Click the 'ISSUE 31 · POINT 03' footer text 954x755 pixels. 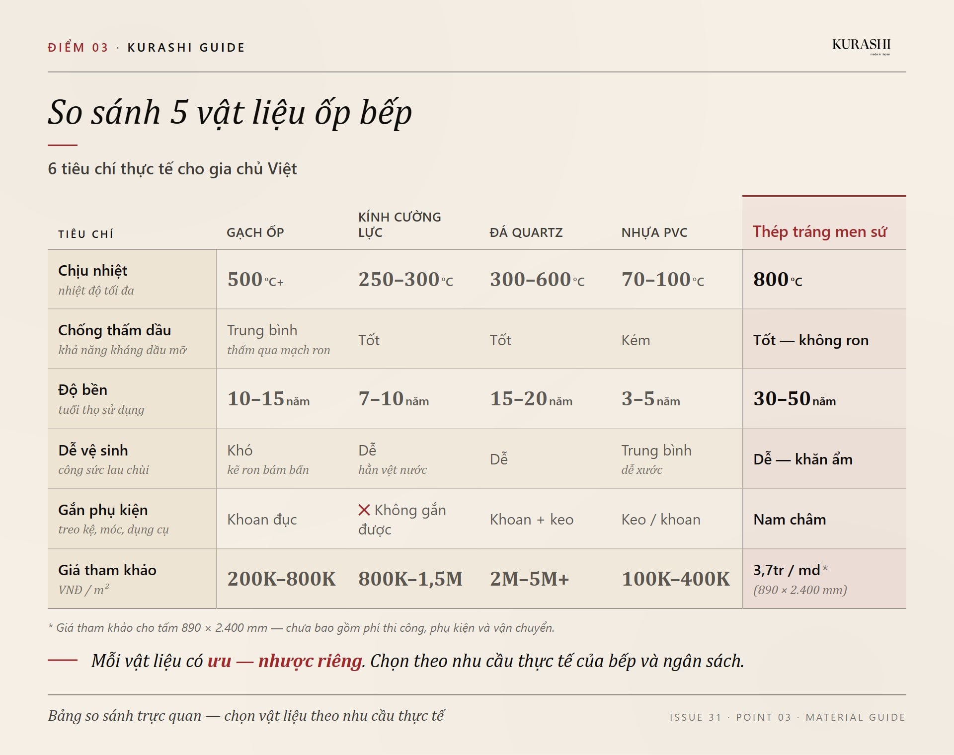click(730, 717)
